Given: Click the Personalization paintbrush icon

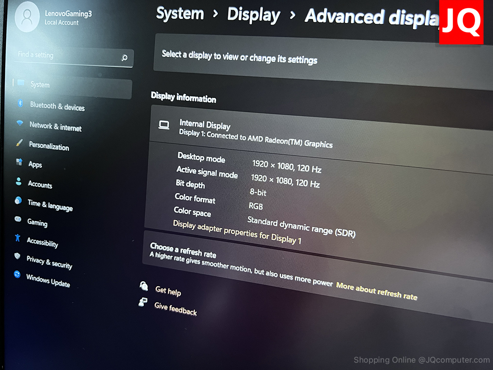Looking at the screenshot, I should pos(19,143).
